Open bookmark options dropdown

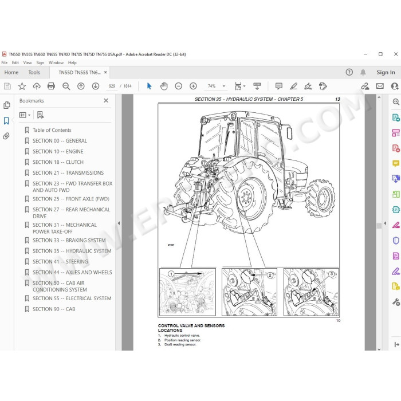tap(25, 115)
